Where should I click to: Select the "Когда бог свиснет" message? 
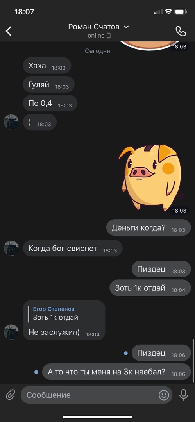(73, 248)
